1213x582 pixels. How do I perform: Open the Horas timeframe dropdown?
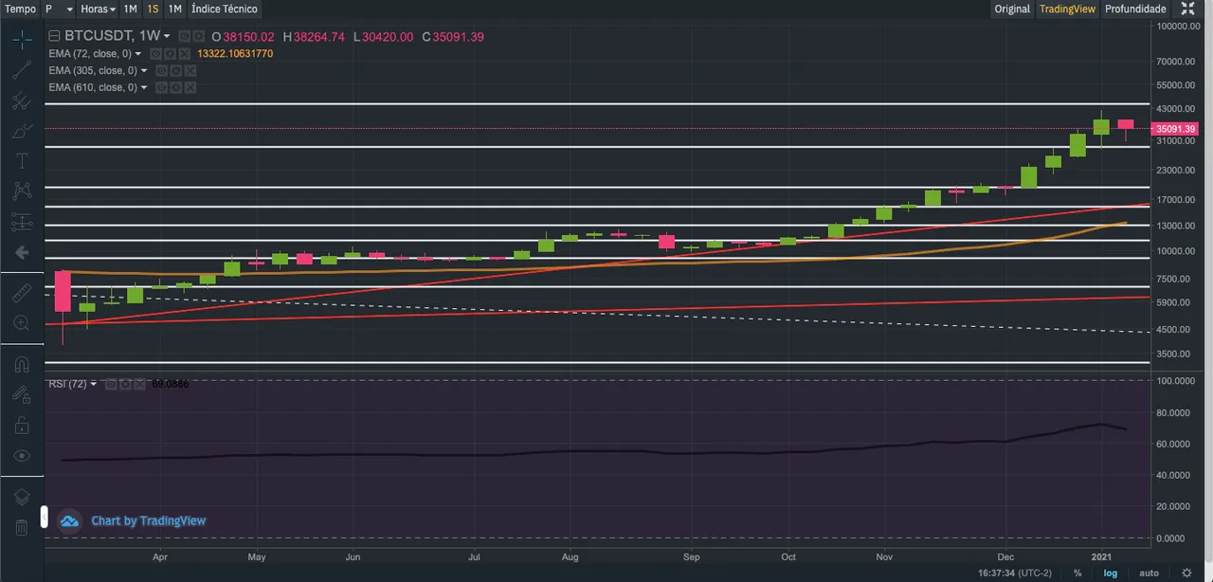[98, 9]
